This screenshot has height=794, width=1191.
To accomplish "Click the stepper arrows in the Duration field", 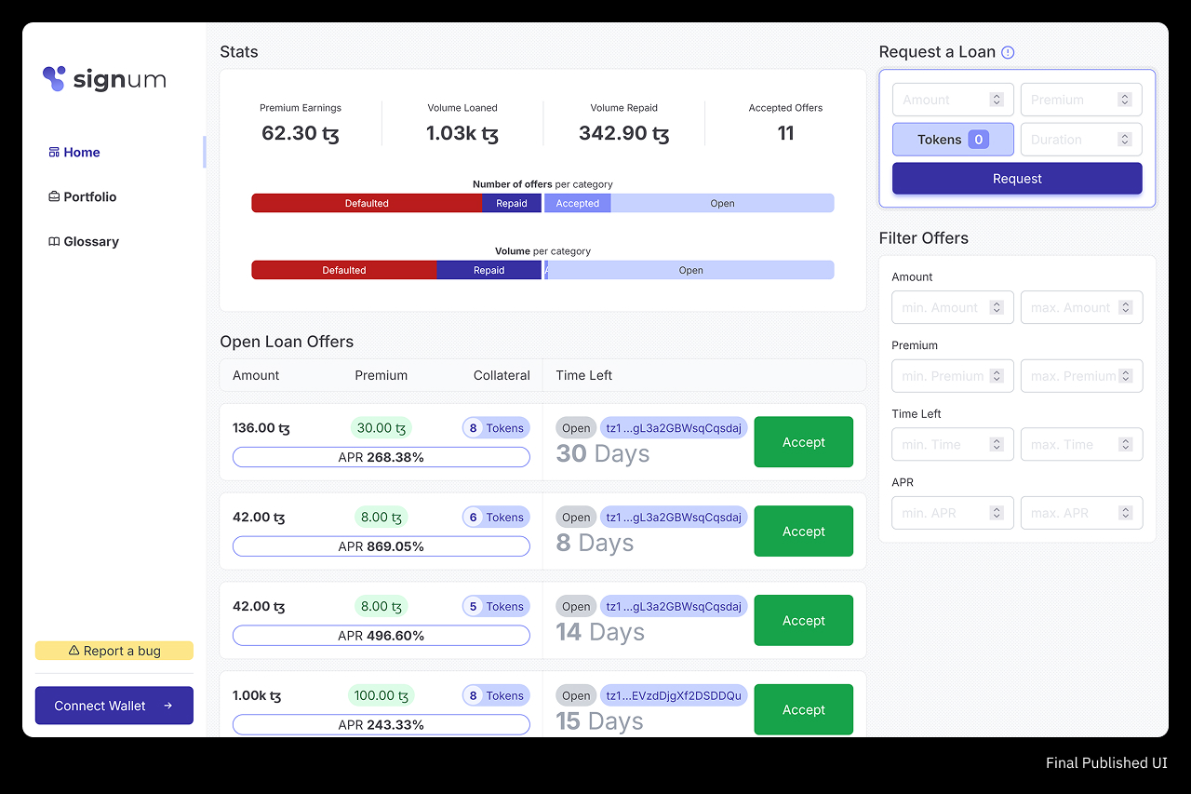I will pos(1125,140).
